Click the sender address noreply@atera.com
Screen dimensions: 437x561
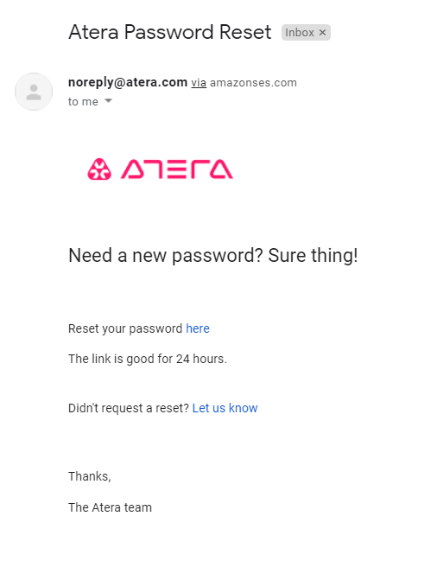[128, 82]
